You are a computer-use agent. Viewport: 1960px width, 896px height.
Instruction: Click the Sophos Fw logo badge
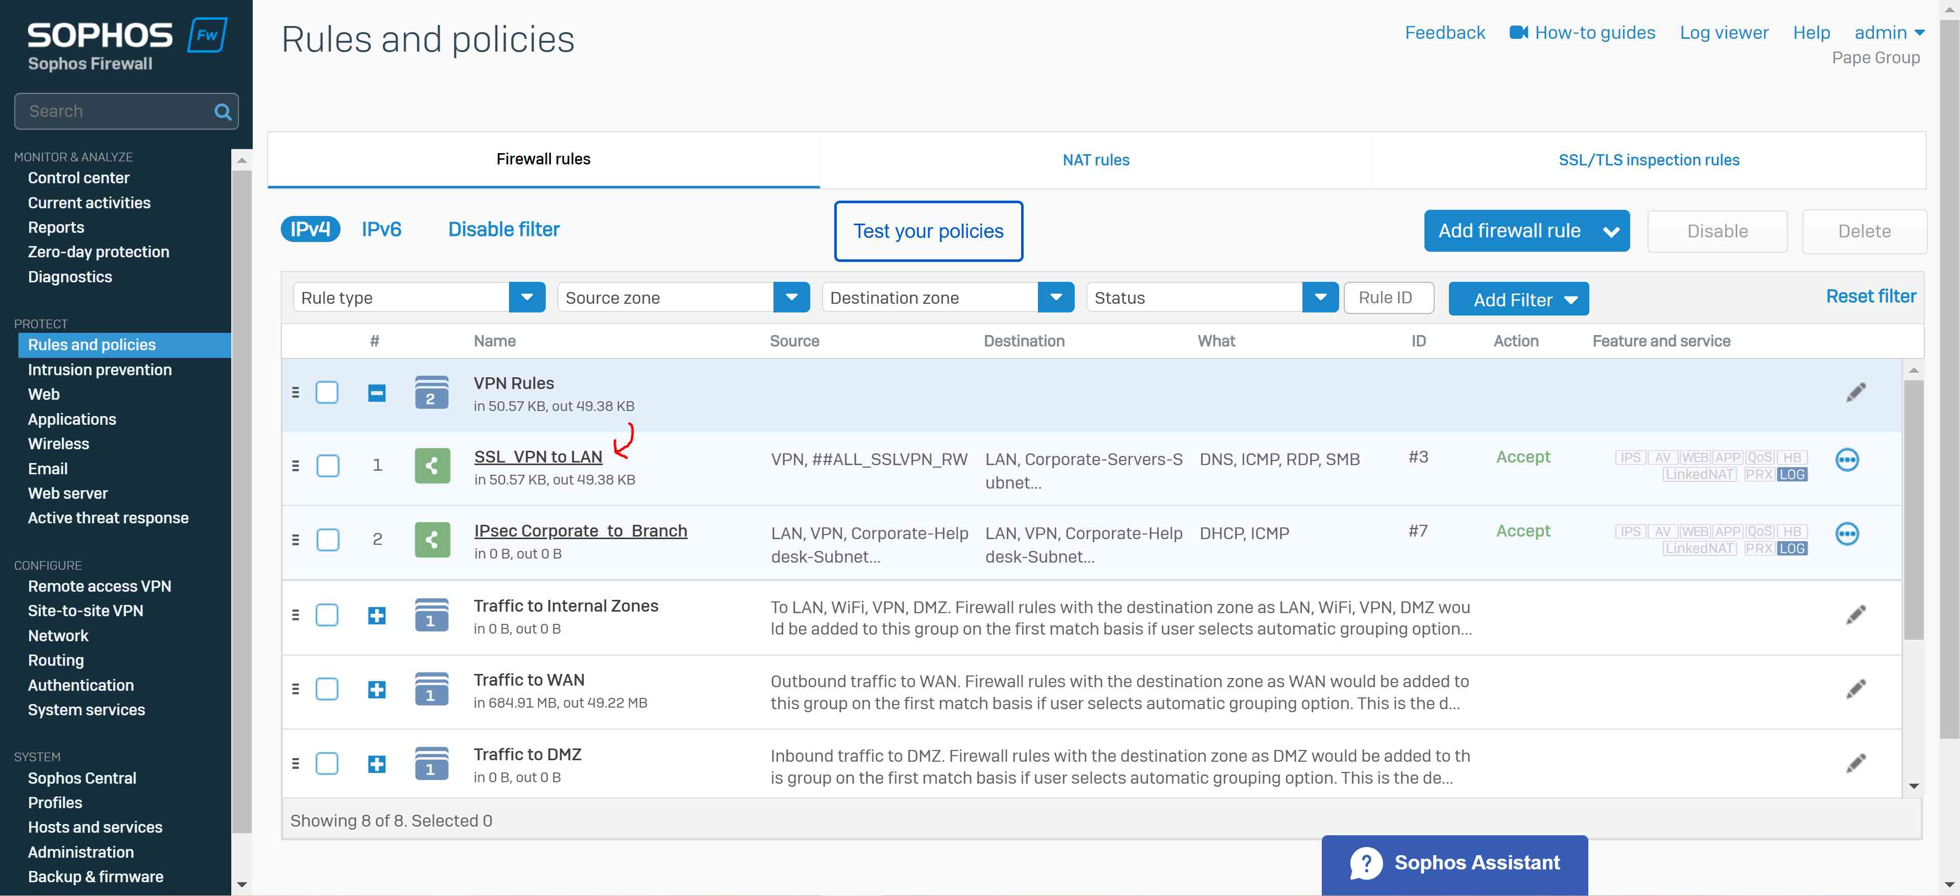[x=207, y=35]
